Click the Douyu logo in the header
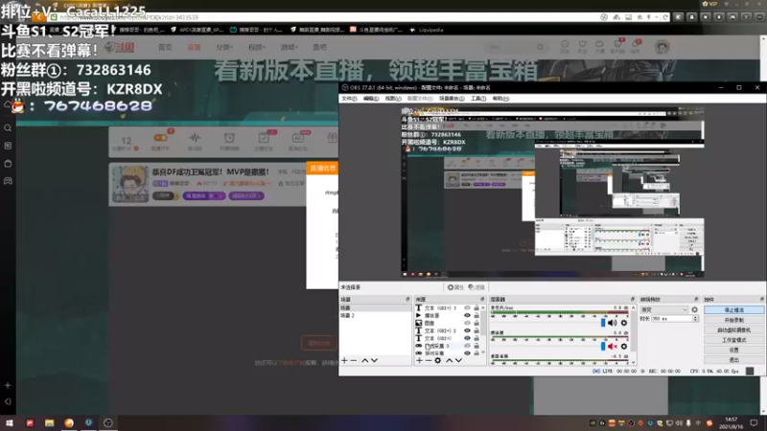Screen dimensions: 767x431 click(121, 47)
